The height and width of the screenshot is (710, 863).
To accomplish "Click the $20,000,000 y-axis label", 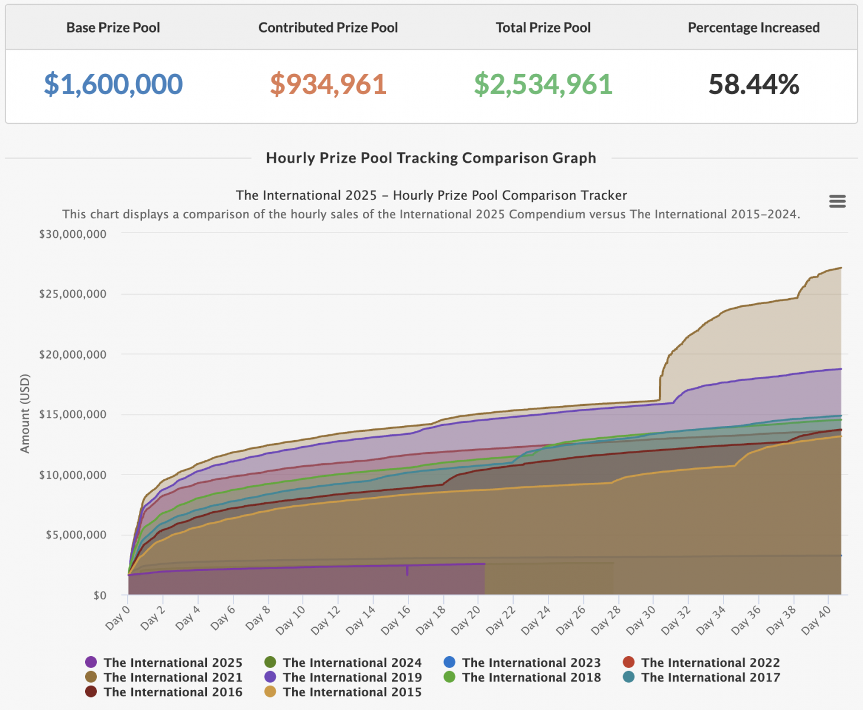I will pos(73,354).
